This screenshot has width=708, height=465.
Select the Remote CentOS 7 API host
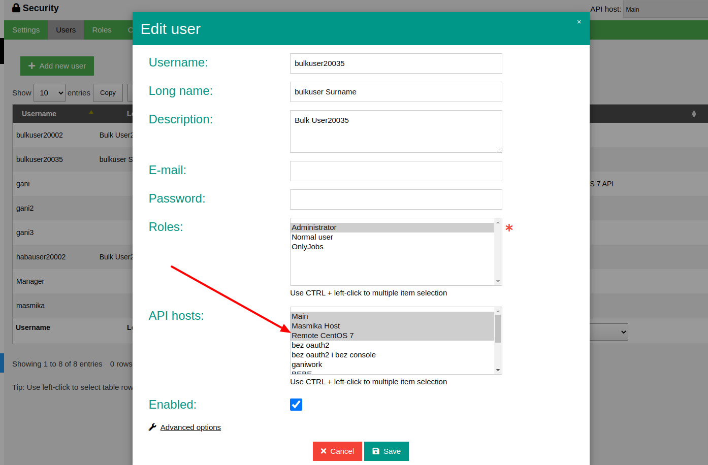[x=392, y=336]
